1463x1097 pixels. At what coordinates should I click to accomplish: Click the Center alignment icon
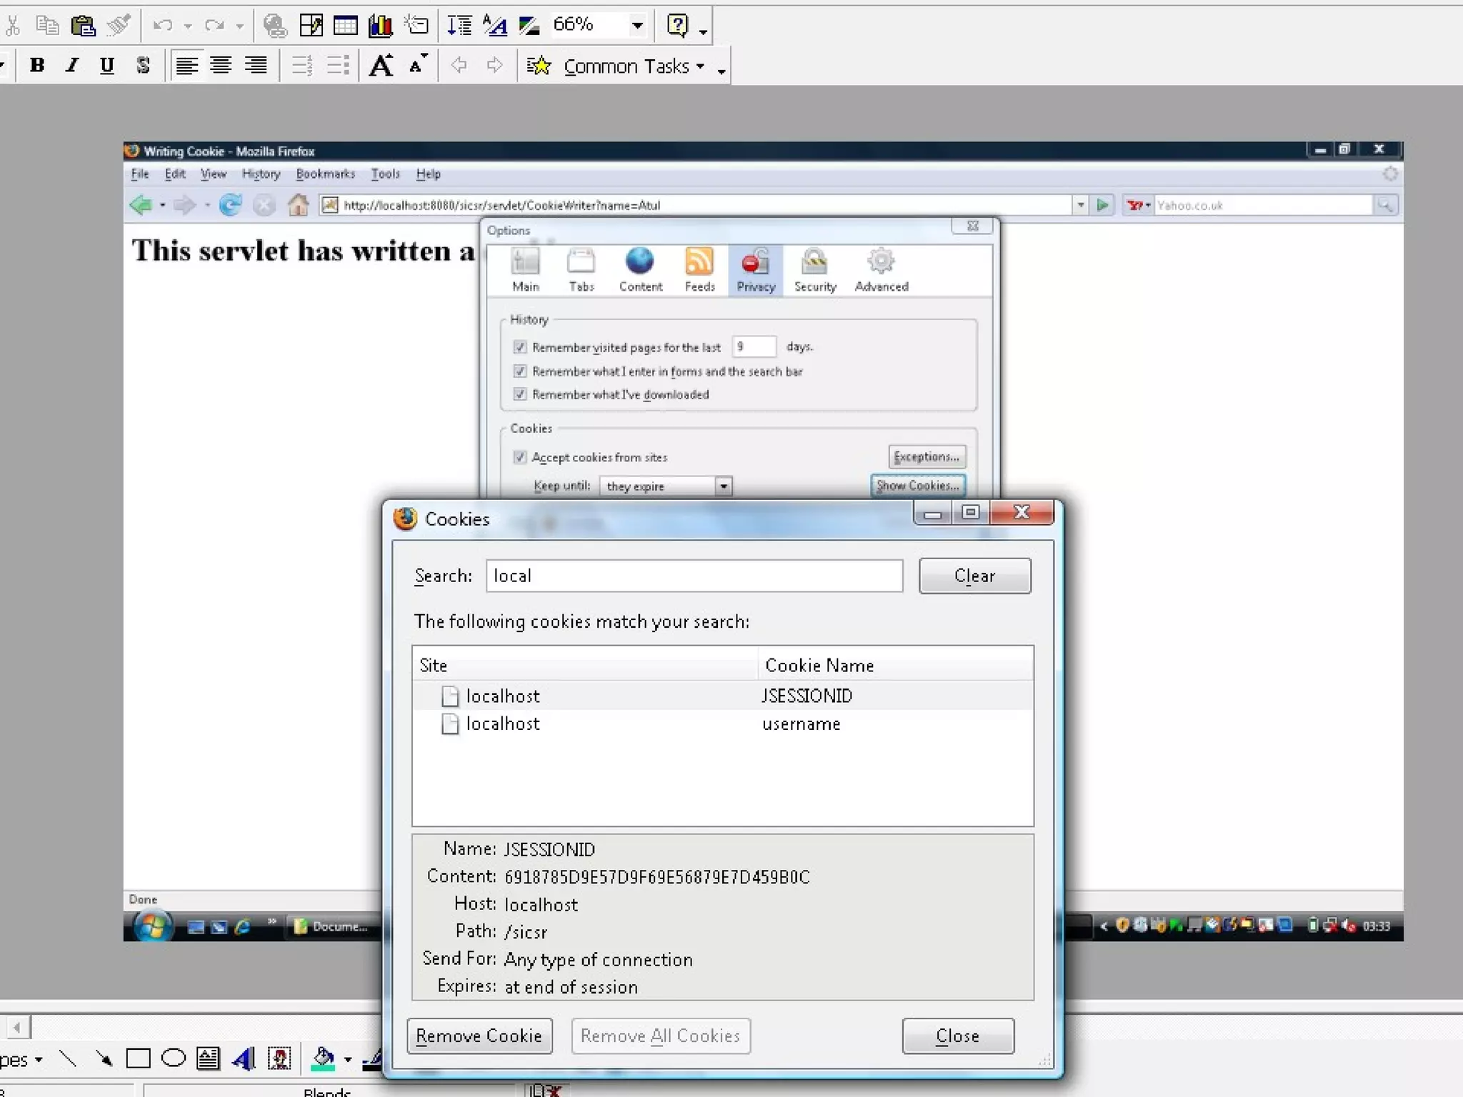point(221,66)
